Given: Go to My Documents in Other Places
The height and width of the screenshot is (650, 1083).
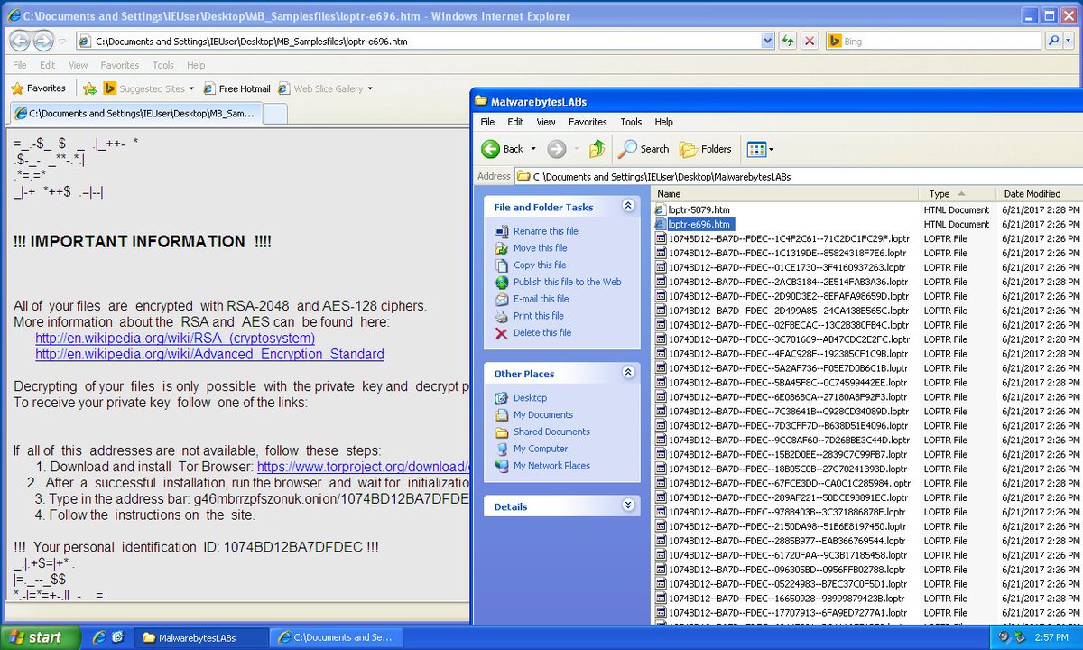Looking at the screenshot, I should [x=543, y=415].
